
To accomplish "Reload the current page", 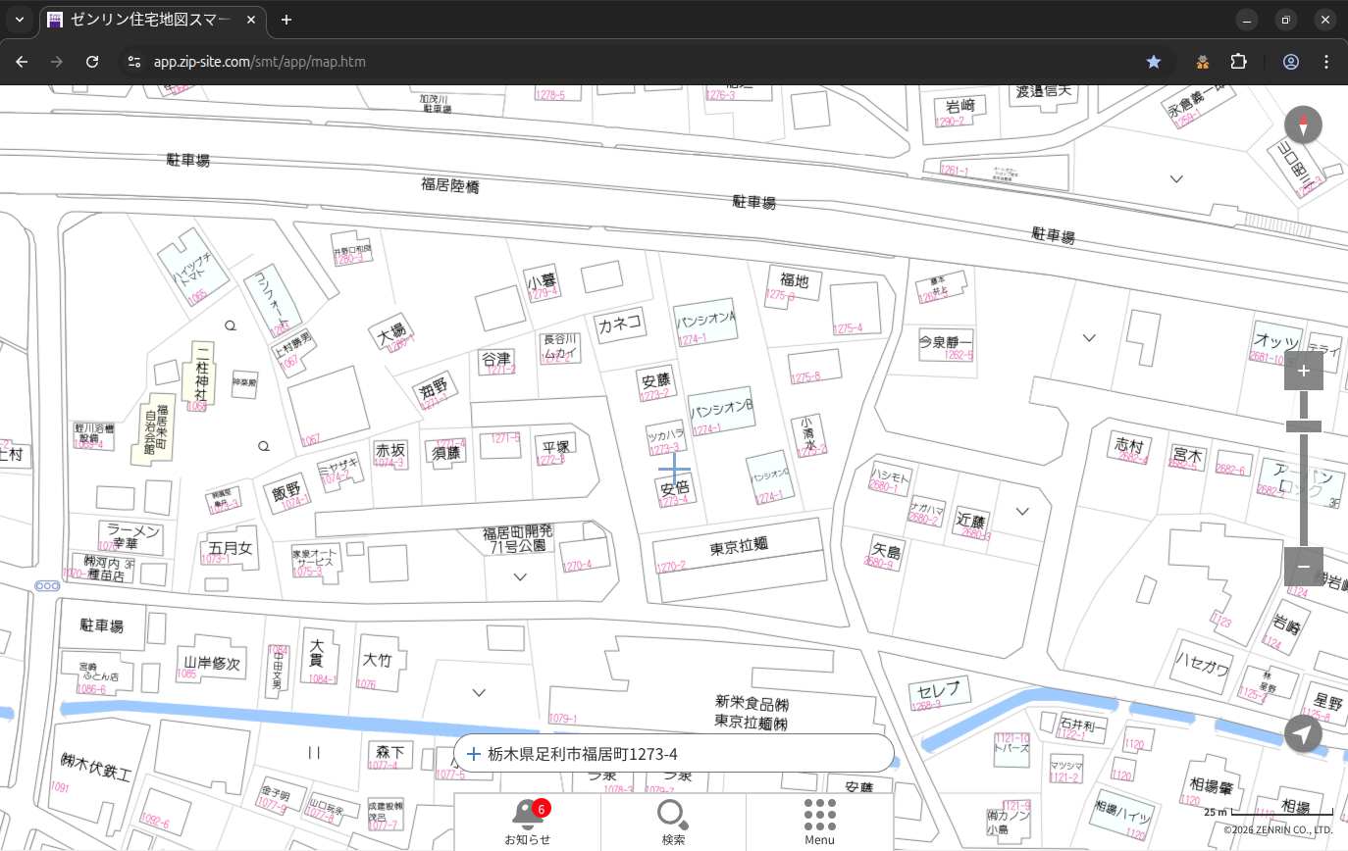I will (92, 62).
